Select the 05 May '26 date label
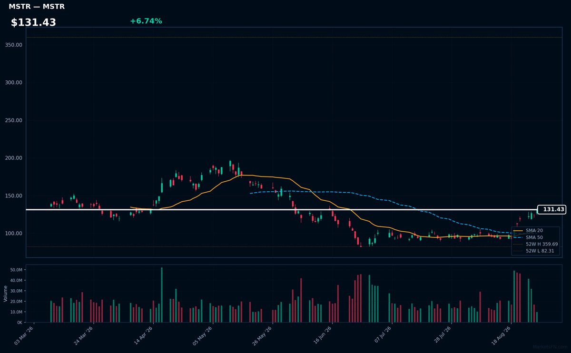The width and height of the screenshot is (571, 353). (x=202, y=335)
